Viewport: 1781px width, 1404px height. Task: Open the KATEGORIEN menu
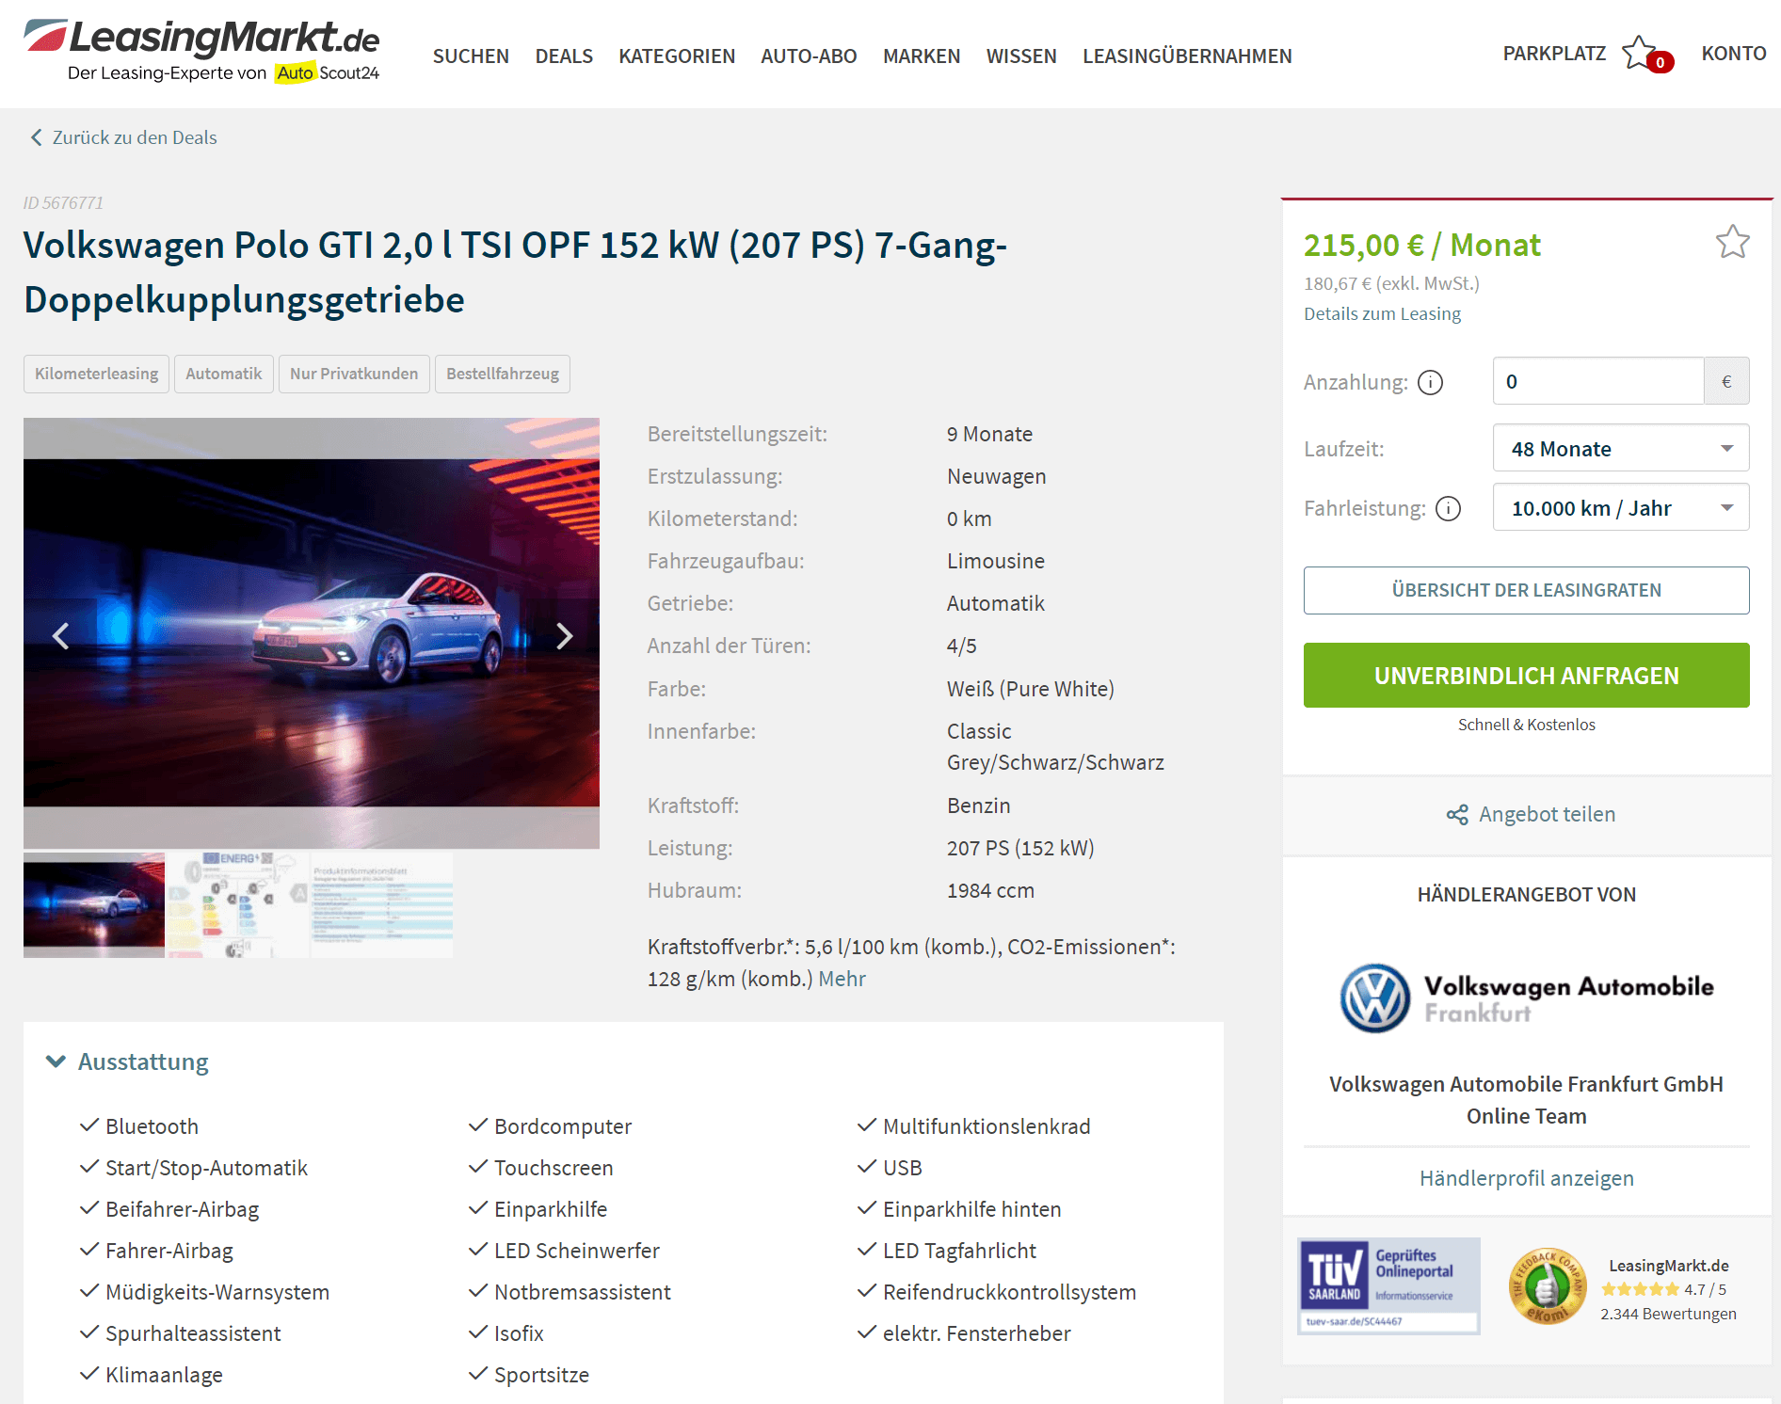coord(677,56)
